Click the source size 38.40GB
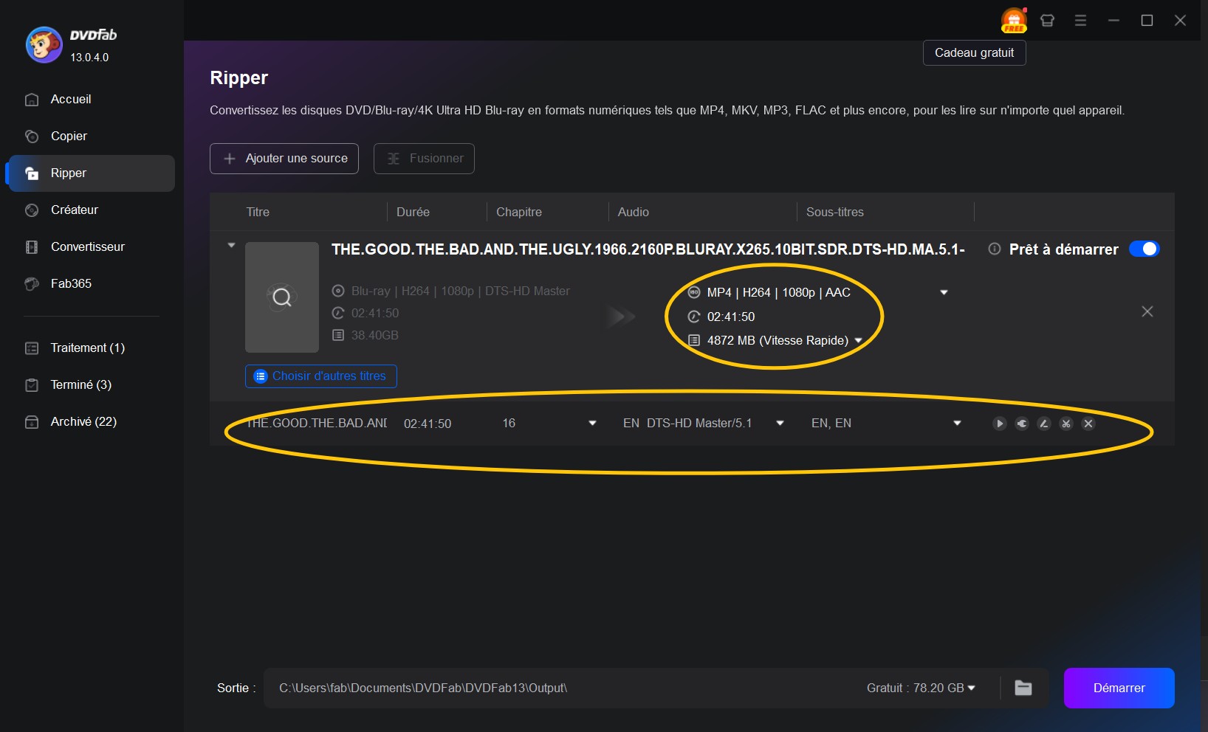1208x732 pixels. coord(375,336)
